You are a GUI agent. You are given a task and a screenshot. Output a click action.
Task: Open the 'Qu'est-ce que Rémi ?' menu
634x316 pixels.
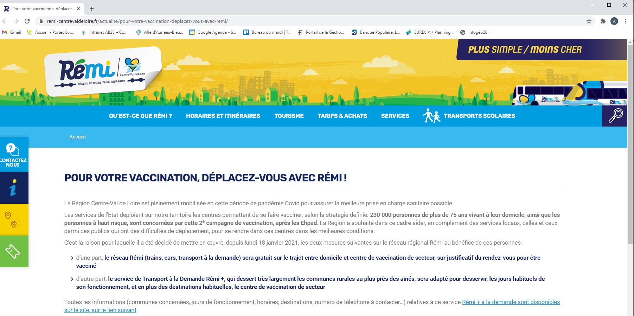pyautogui.click(x=140, y=116)
